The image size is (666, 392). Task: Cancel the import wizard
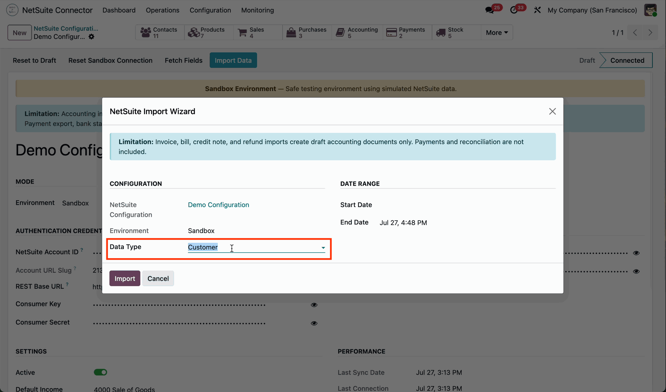click(158, 279)
